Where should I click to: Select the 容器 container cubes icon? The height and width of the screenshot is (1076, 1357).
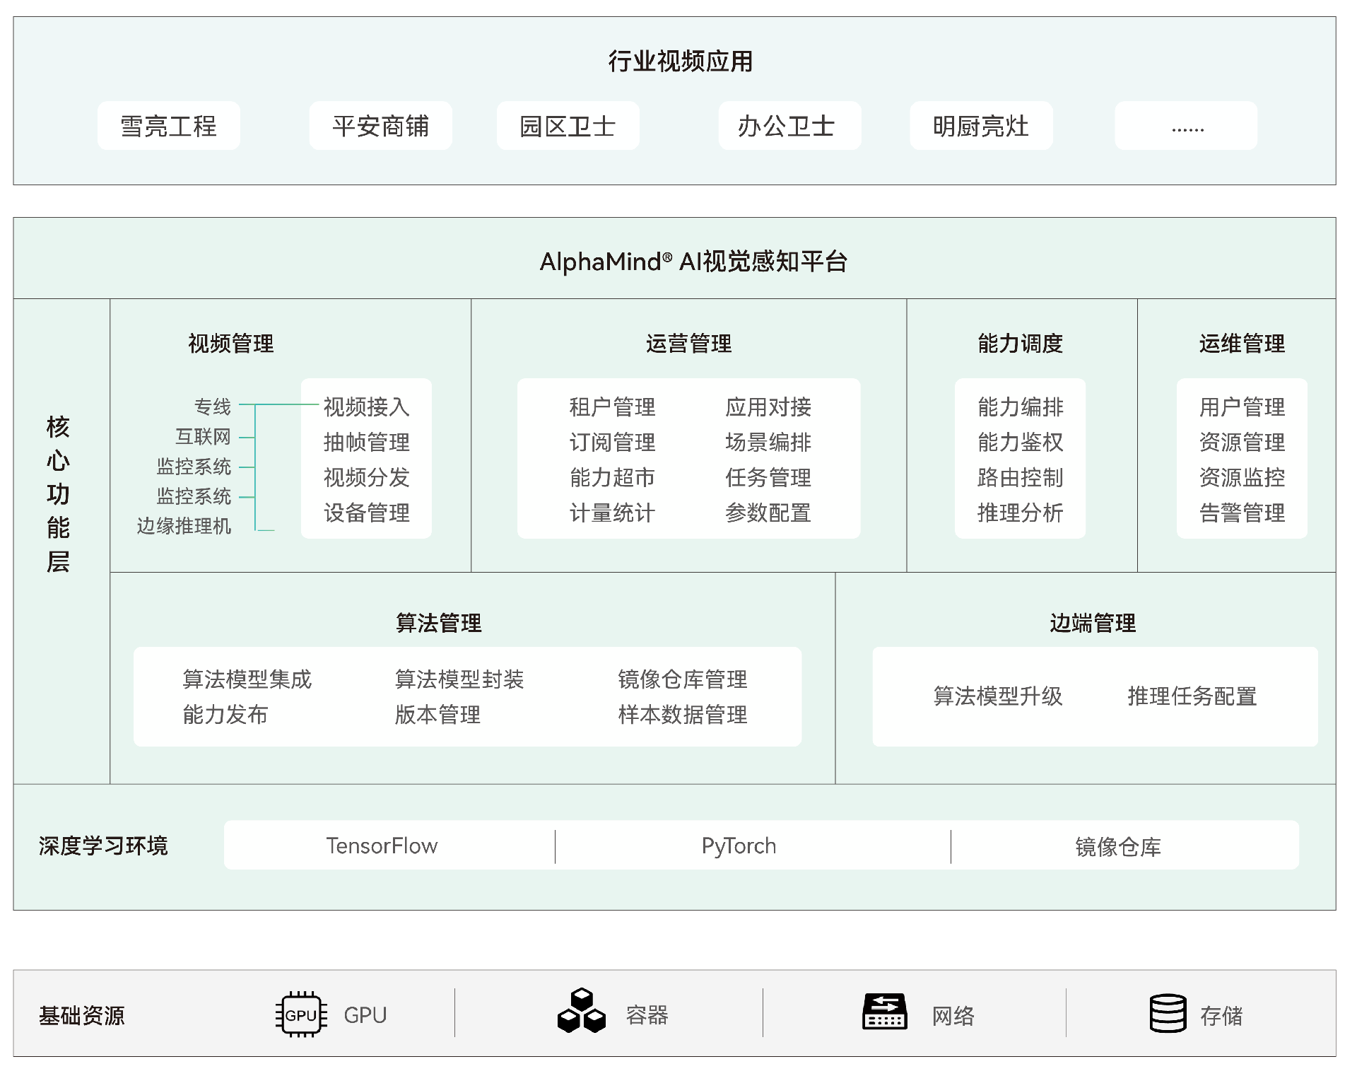point(584,1014)
